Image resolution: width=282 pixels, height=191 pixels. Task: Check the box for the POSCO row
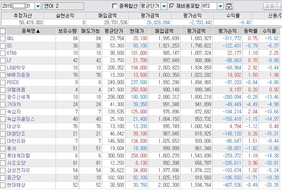point(3,83)
